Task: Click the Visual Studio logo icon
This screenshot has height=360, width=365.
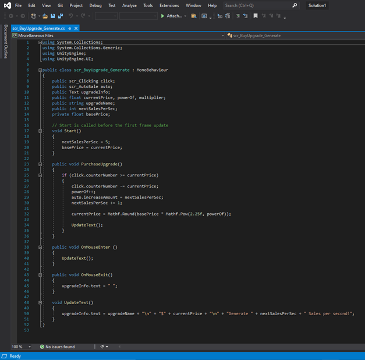Action: (x=7, y=5)
